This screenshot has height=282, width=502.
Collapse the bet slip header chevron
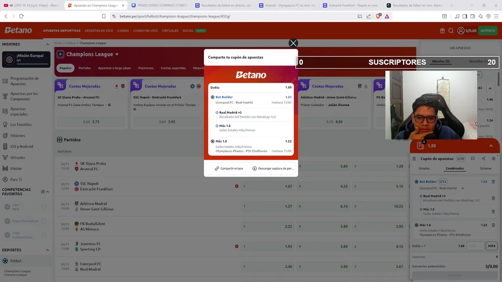(x=491, y=146)
